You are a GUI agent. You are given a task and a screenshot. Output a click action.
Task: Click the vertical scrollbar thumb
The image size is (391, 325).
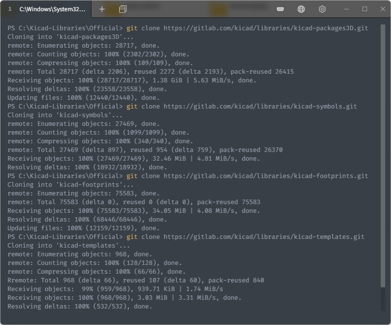point(383,156)
